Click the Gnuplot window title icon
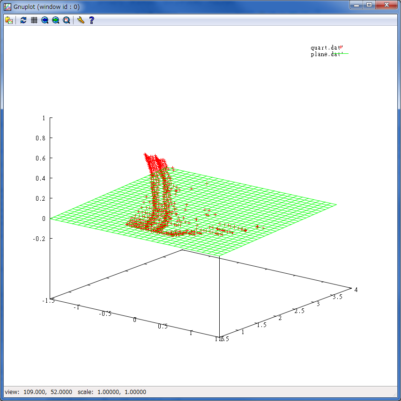401x401 pixels. tap(7, 7)
